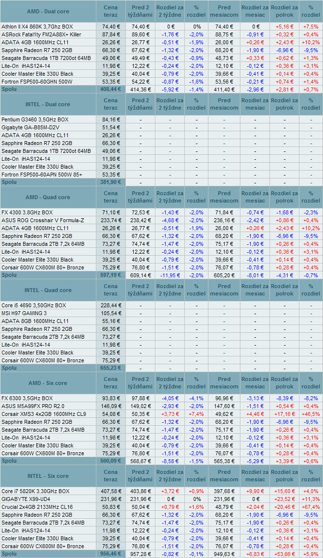This screenshot has height=558, width=323.
Task: Click "ASUS ROG Crosshair V Formula-Z" motherboard name
Action: [43, 220]
